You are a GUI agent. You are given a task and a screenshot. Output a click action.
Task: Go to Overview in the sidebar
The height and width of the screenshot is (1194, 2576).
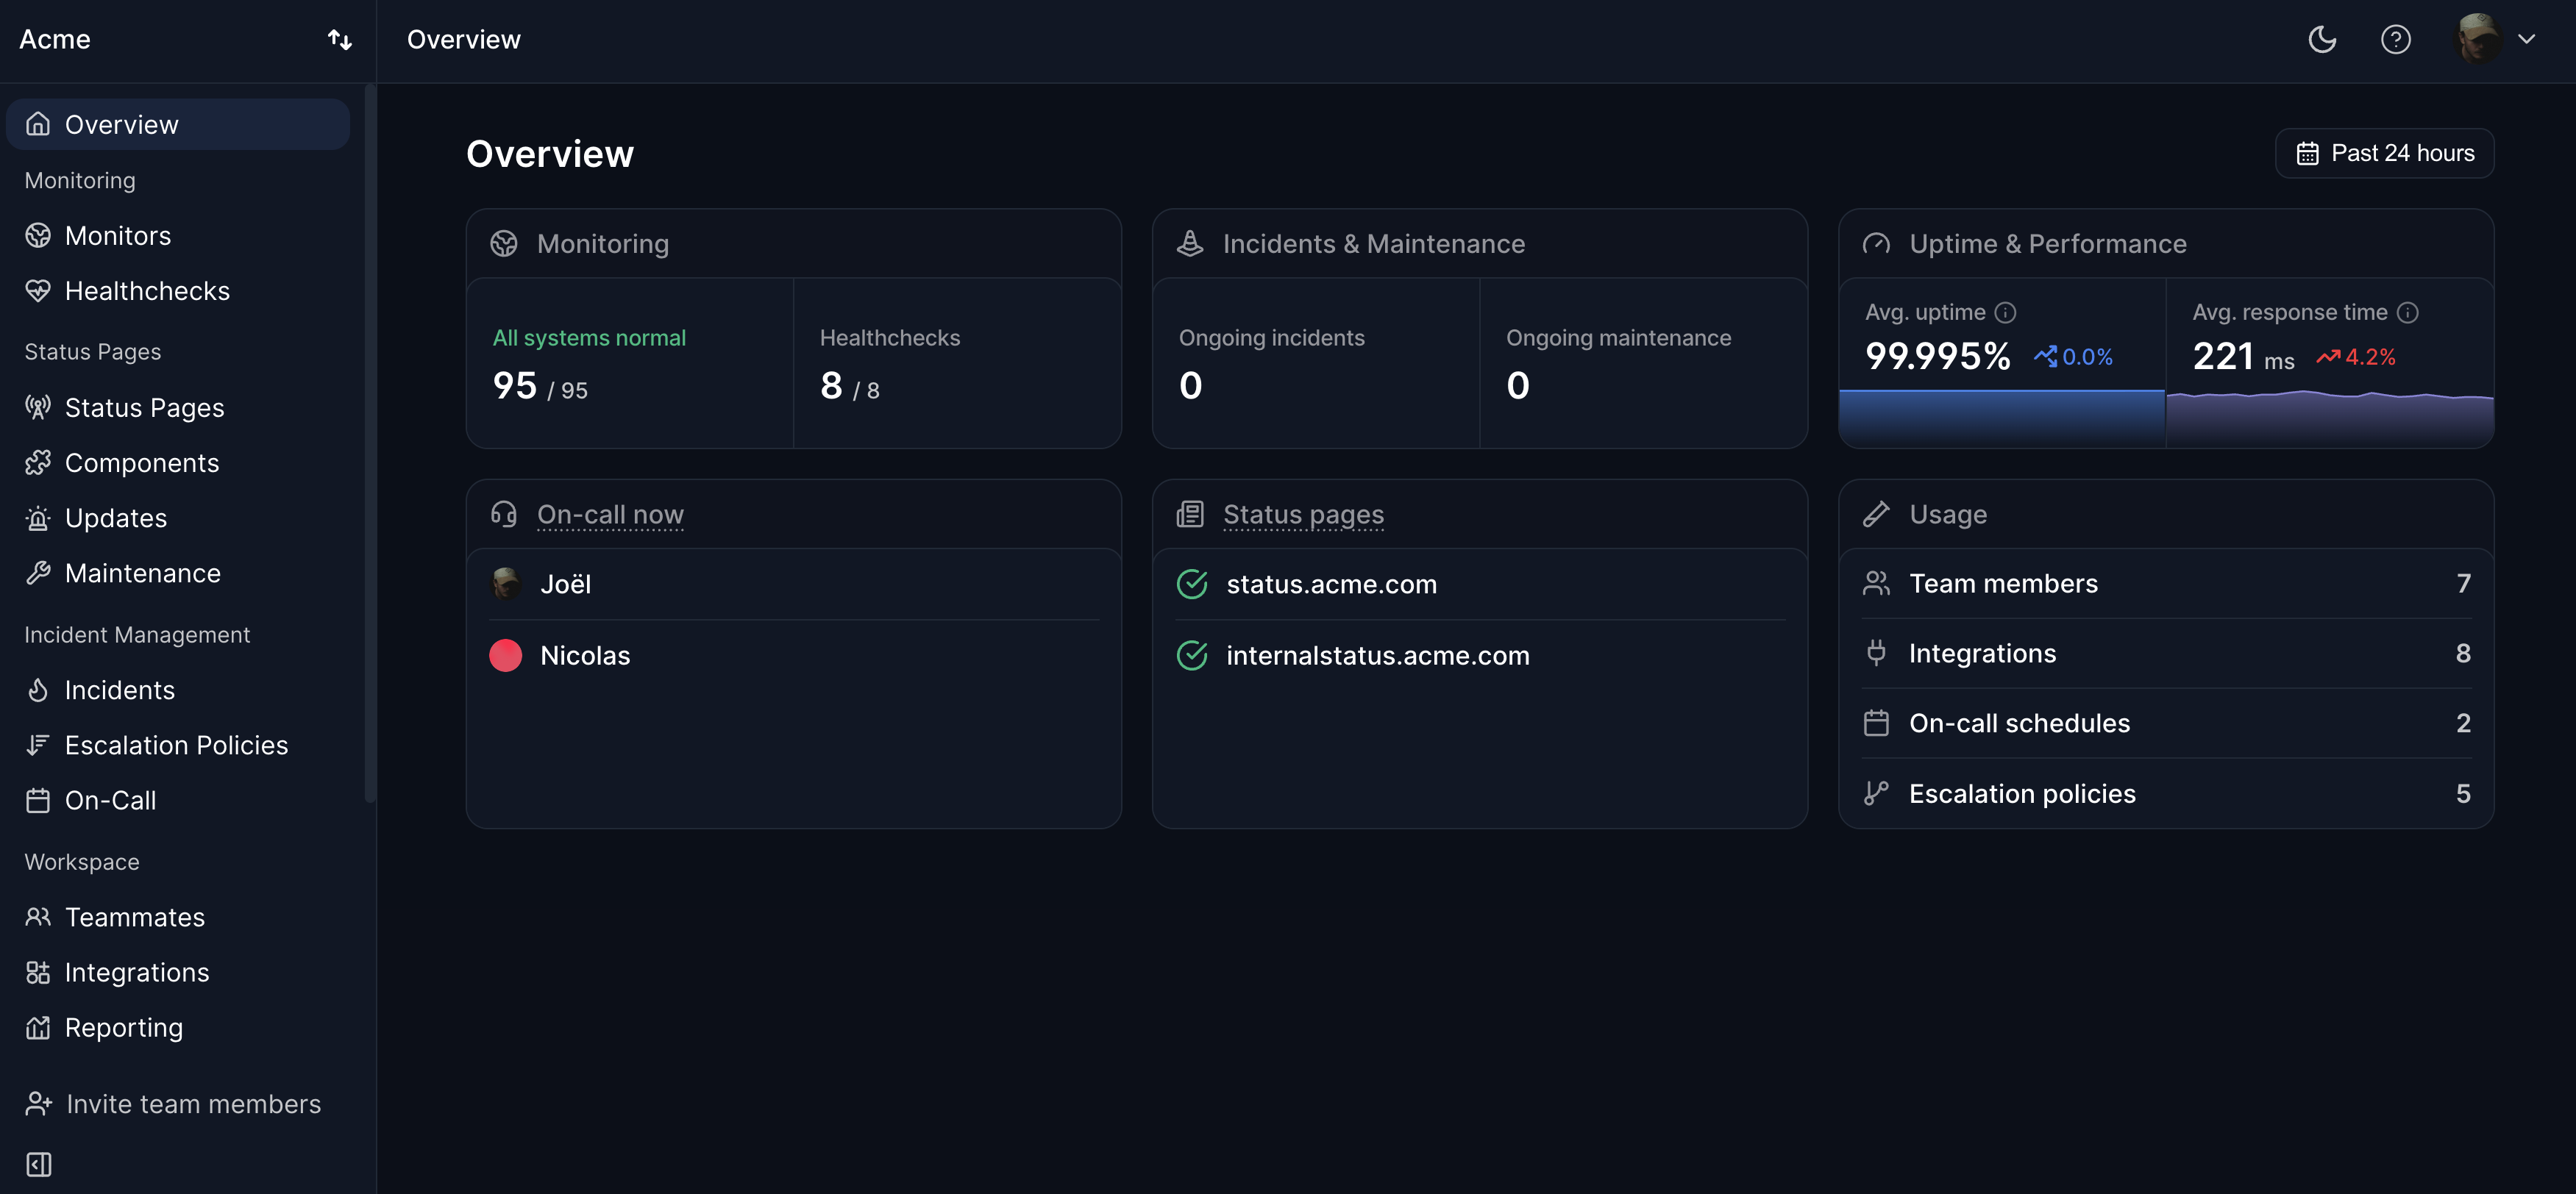point(178,124)
